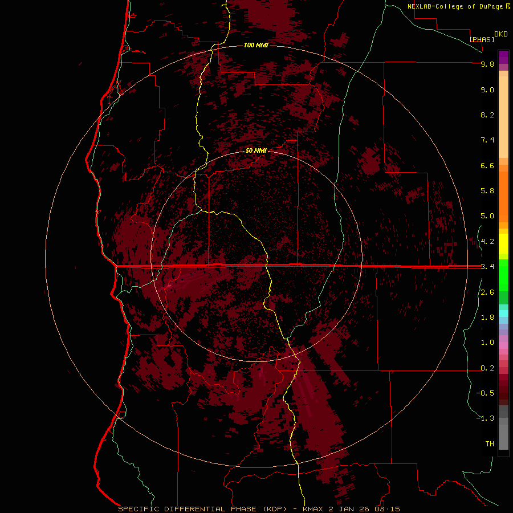Click the pink band of the color scale

point(503,345)
